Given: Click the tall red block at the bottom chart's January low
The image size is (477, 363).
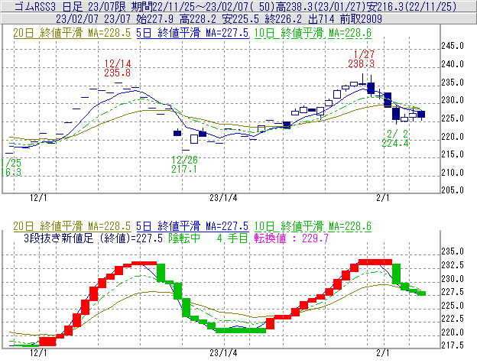Looking at the screenshot, I should [x=270, y=323].
